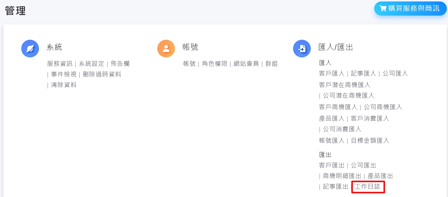Click the orange Account person icon
Screen dimensions: 448x197
coord(166,49)
